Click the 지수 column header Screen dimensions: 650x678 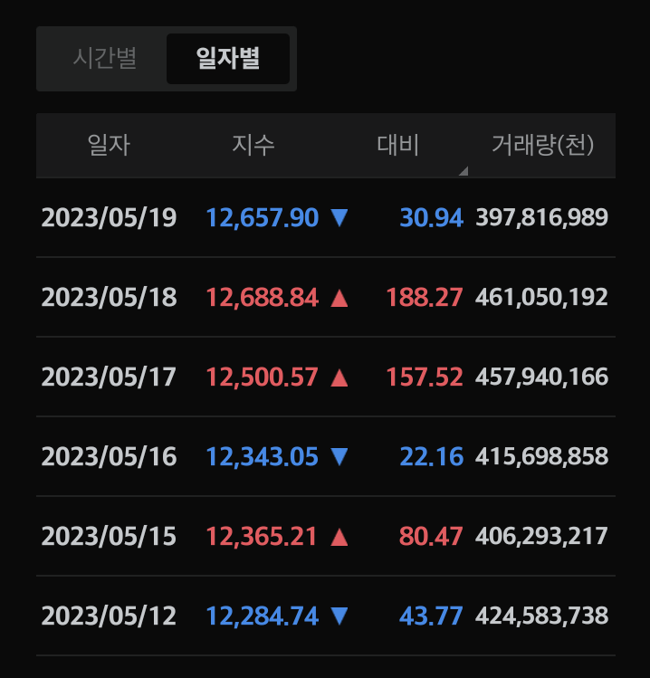pyautogui.click(x=253, y=145)
